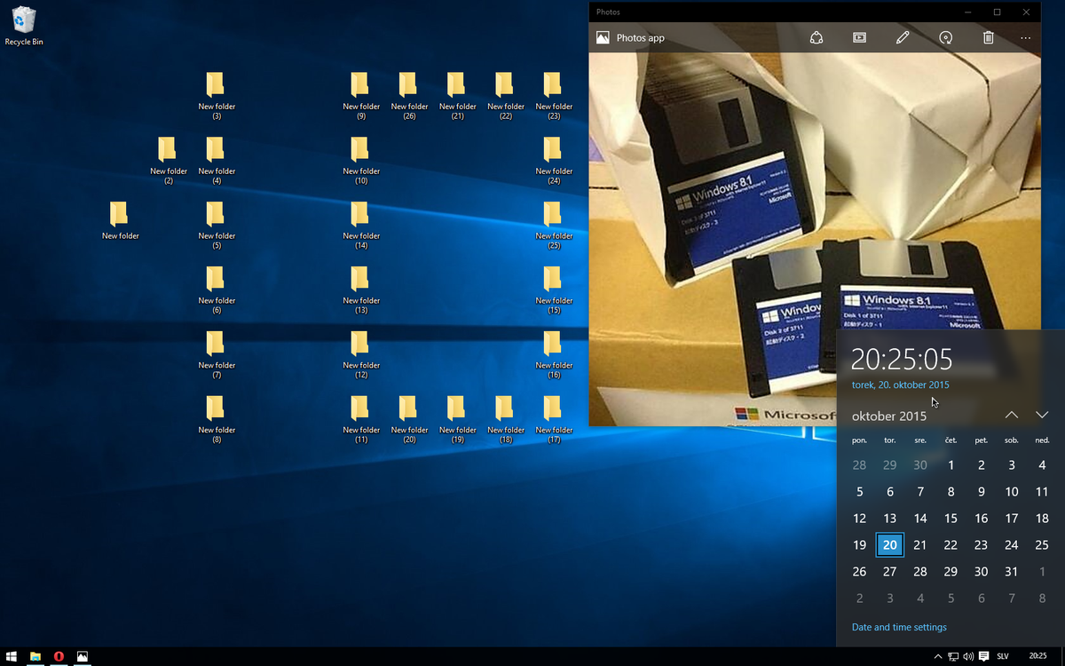Open the volume speaker tray icon
The image size is (1065, 666).
point(968,656)
